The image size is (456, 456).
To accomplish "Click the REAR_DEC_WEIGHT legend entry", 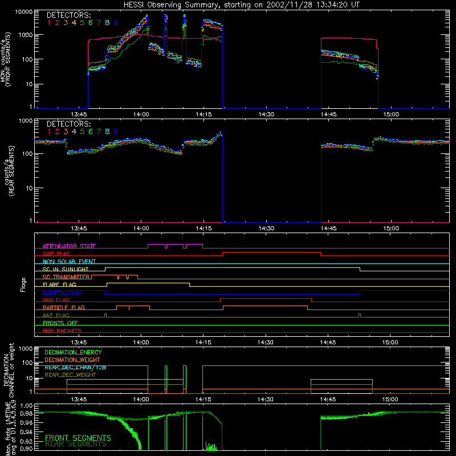I will (70, 375).
